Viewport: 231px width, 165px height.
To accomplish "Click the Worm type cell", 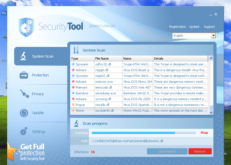I will tap(82, 111).
